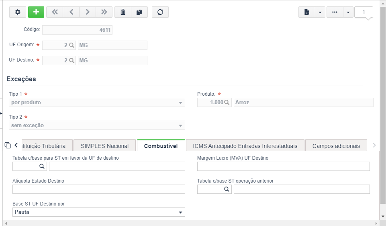Click the record counter showing 1
Viewport: 386px width, 226px height.
(x=364, y=12)
